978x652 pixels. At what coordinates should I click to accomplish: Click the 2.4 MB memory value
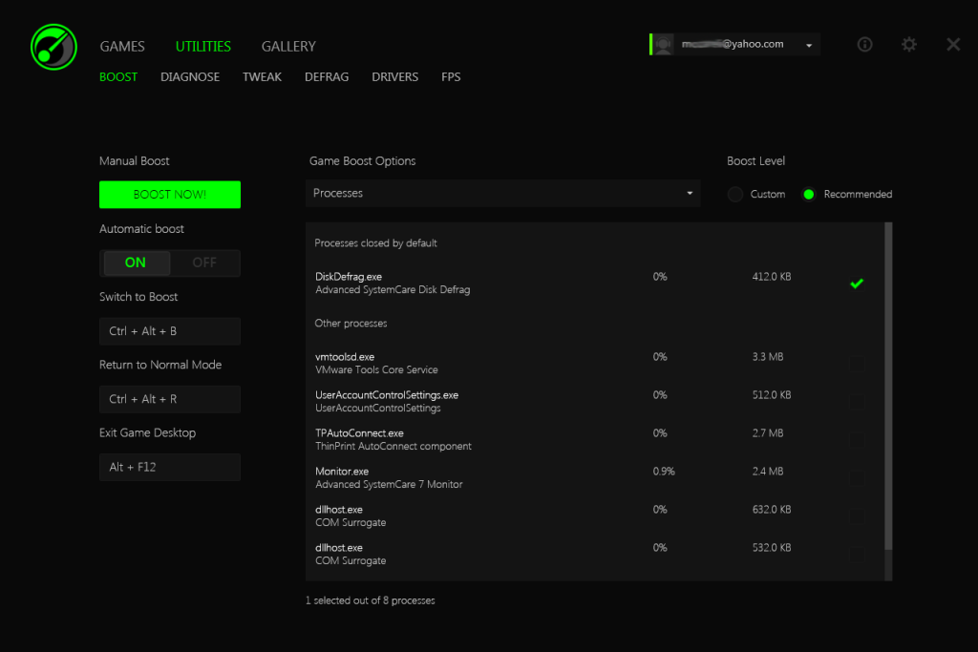pos(768,472)
